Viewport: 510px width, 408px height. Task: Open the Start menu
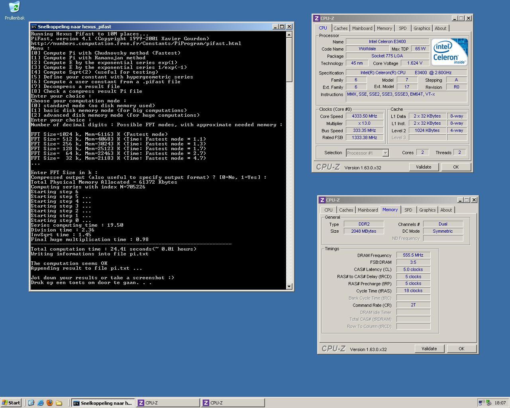point(11,403)
